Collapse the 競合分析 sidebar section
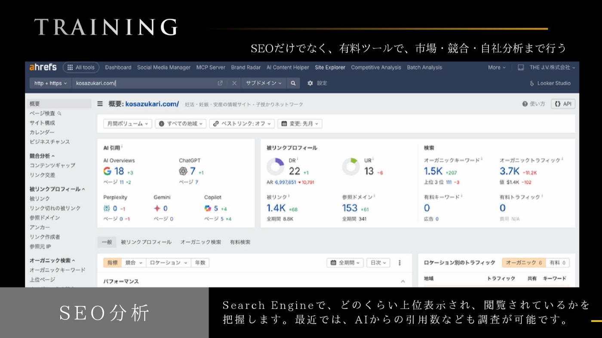 point(42,156)
